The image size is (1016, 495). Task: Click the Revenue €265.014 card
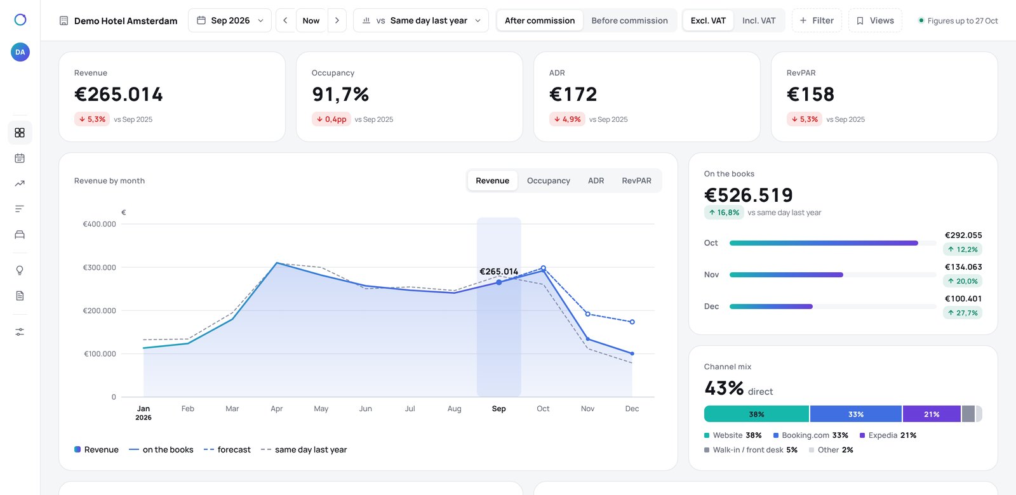click(x=172, y=96)
